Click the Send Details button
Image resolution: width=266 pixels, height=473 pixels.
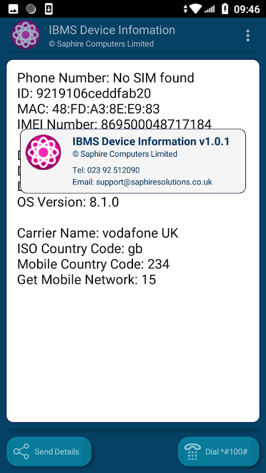point(49,452)
